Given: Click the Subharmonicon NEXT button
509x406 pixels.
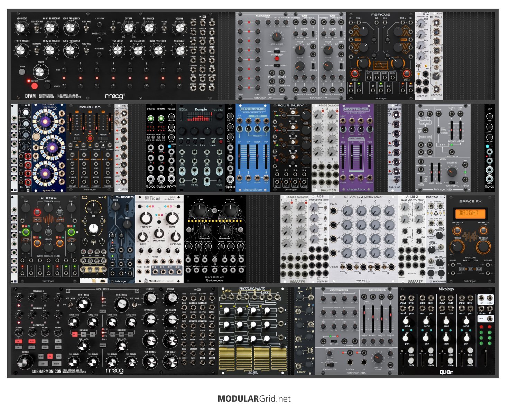Looking at the screenshot, I should 58,356.
